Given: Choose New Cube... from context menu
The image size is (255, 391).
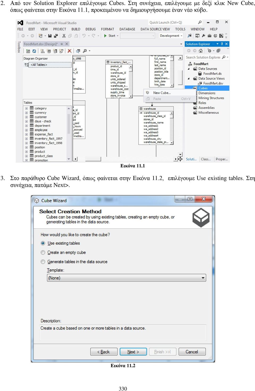Looking at the screenshot, I should coord(170,93).
